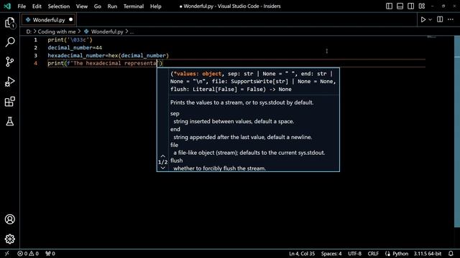Click the unsaved dot on Wonderful.py tab
The image size is (460, 258).
(70, 19)
